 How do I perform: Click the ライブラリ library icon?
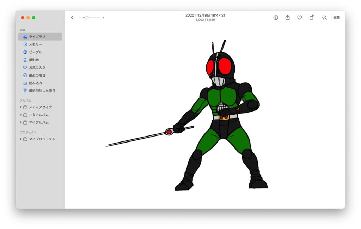25,37
